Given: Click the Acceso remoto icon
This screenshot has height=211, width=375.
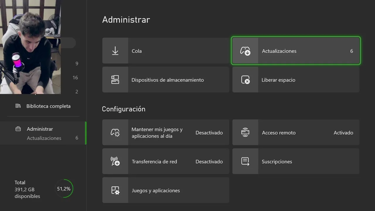Looking at the screenshot, I should 245,132.
